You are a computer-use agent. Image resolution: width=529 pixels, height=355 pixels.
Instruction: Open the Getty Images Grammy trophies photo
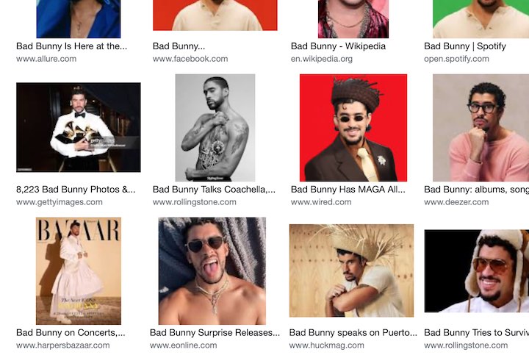(79, 127)
